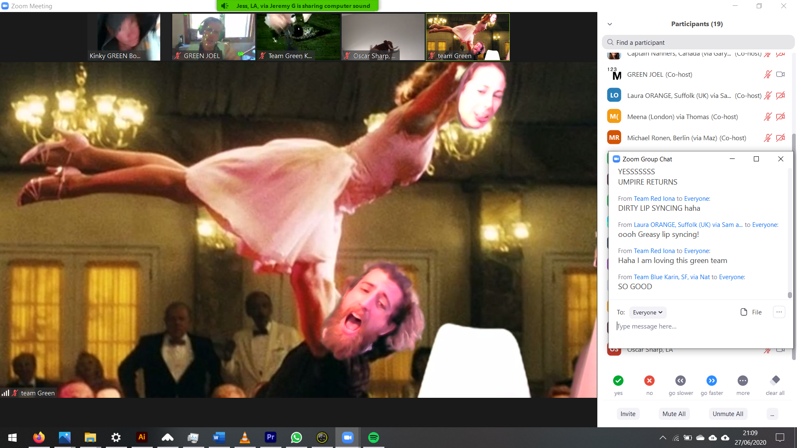Viewport: 797px width, 448px height.
Task: Show hidden system tray icons arrow
Action: pyautogui.click(x=663, y=438)
